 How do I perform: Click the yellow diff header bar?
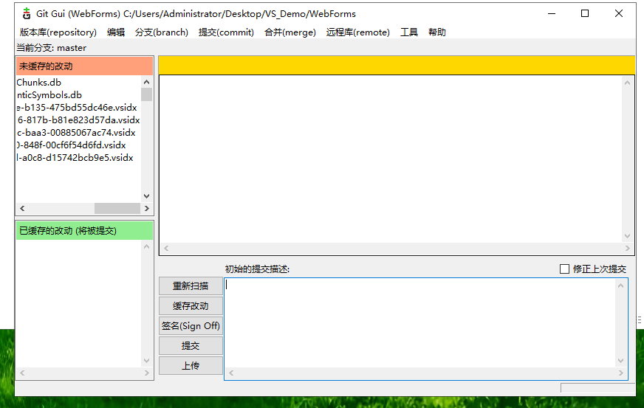click(397, 65)
